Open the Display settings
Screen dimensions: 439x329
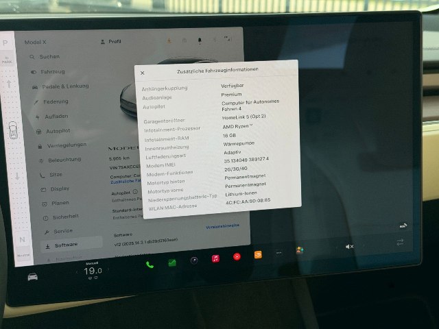click(x=56, y=189)
